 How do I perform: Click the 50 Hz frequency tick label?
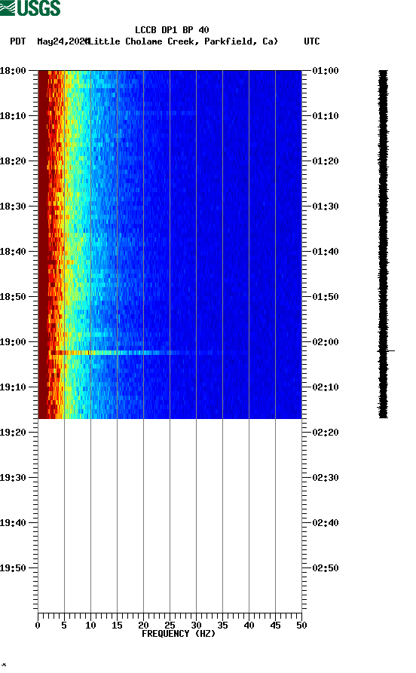[301, 626]
